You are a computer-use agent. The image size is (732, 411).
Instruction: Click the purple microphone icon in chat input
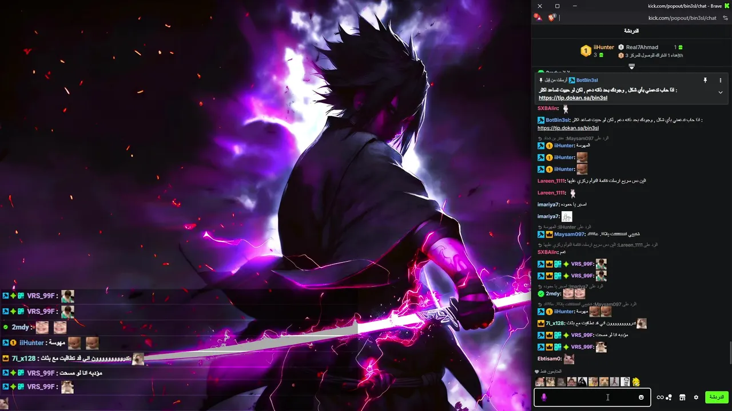[544, 397]
